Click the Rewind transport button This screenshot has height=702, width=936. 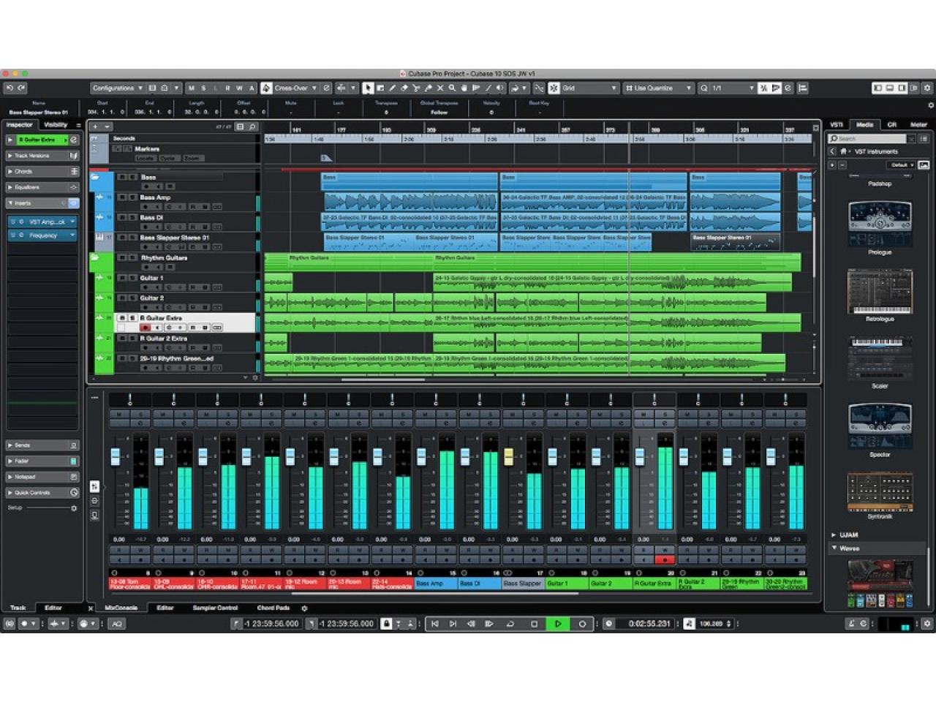[x=471, y=624]
